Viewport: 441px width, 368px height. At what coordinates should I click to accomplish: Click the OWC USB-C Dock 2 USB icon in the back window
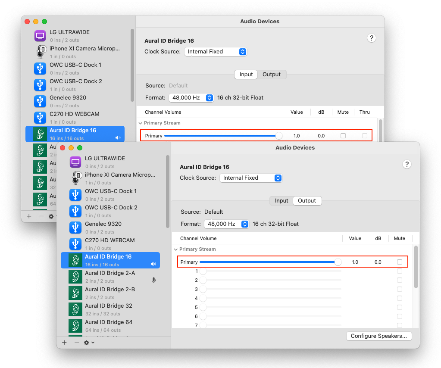point(40,85)
